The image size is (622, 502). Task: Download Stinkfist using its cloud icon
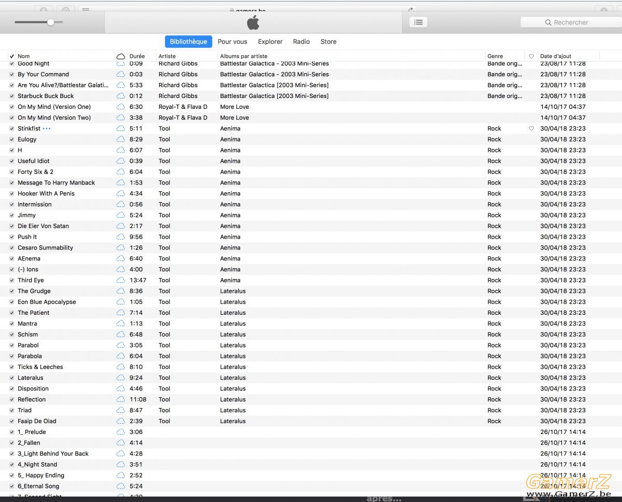tap(121, 129)
